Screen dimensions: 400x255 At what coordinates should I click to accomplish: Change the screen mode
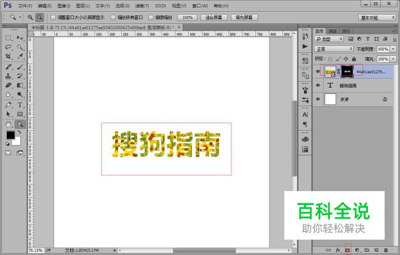tap(20, 153)
